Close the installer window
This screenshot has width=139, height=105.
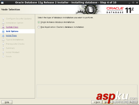137,3
